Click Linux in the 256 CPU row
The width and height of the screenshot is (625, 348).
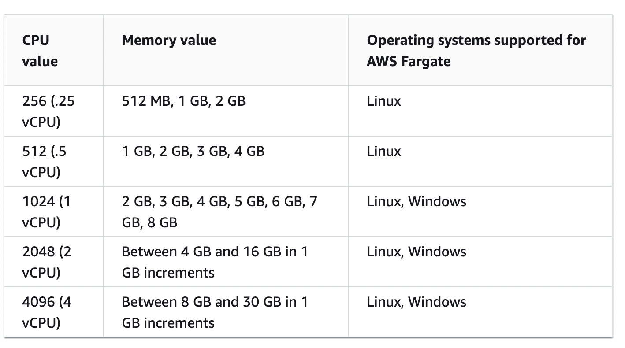pyautogui.click(x=384, y=101)
